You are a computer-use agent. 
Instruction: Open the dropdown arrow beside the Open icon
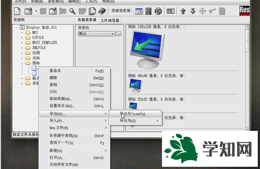36,11
